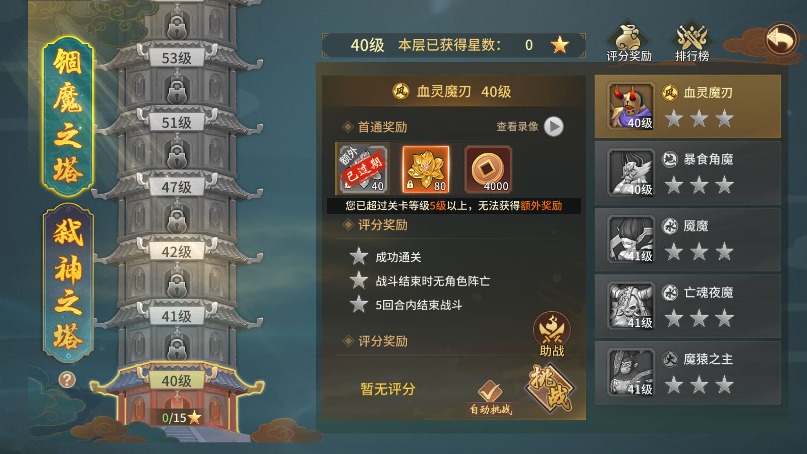Select the 4000 copper coin reward
Image resolution: width=807 pixels, height=454 pixels.
(488, 169)
